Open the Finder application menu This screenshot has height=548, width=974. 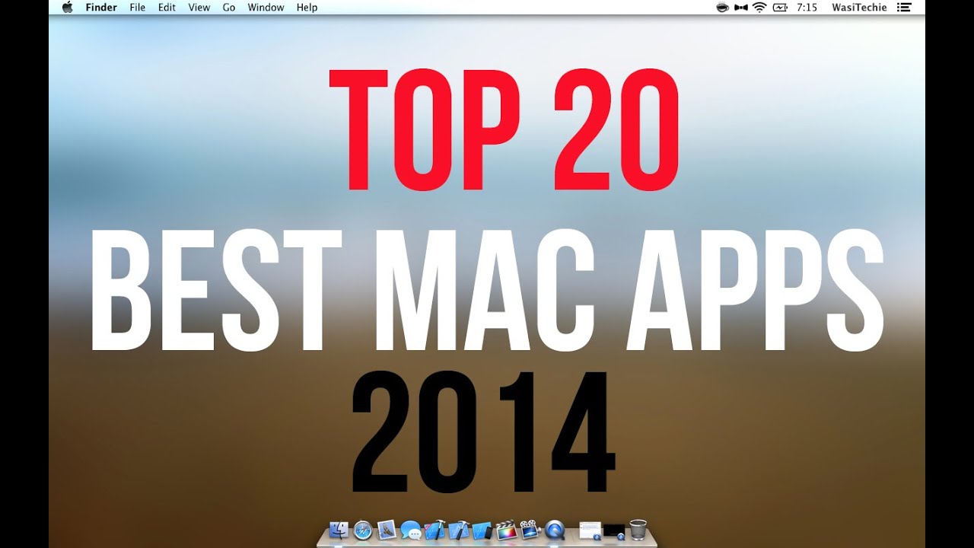pyautogui.click(x=100, y=8)
